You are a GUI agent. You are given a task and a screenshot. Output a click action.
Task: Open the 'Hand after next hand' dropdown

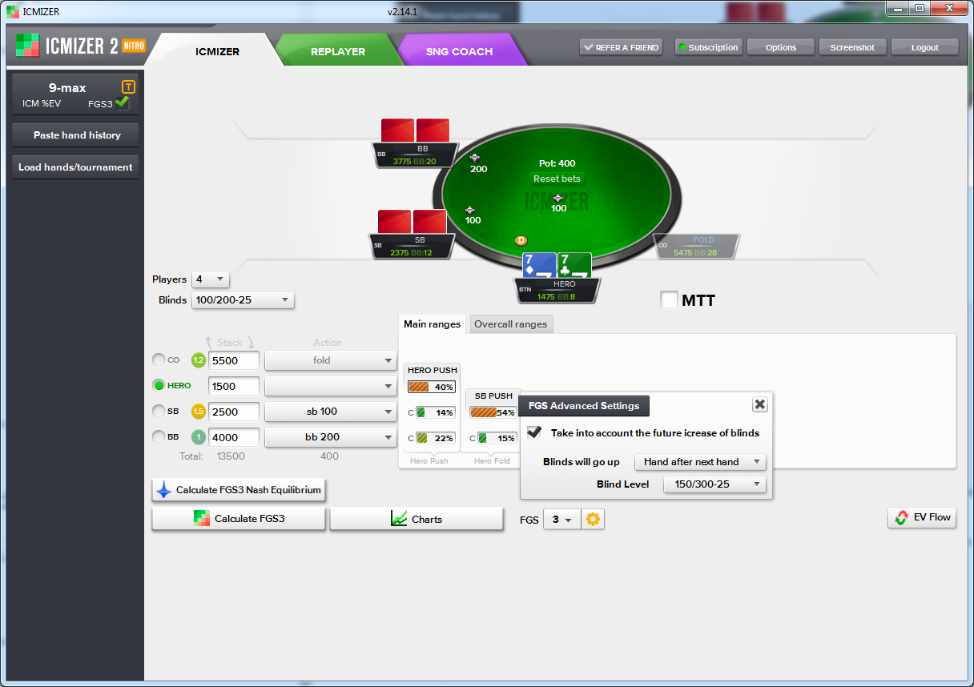[x=700, y=462]
